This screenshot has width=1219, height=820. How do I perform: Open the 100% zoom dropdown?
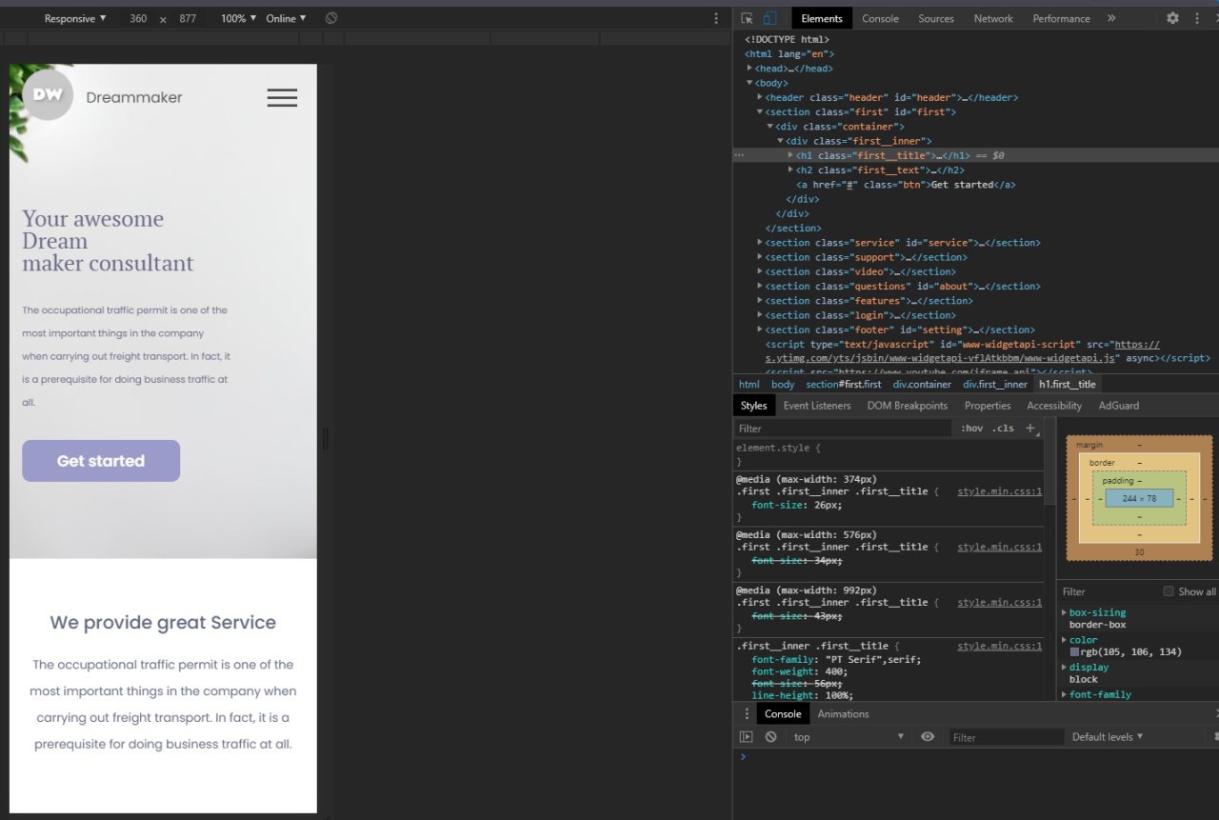[238, 18]
